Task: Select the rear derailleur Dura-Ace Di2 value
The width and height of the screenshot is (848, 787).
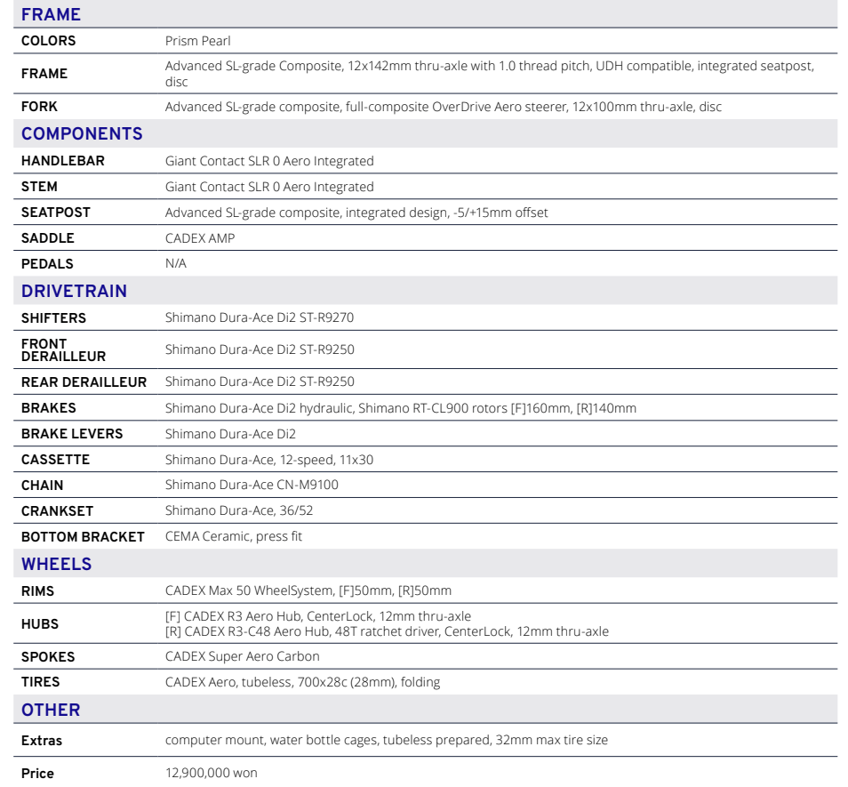Action: tap(260, 381)
